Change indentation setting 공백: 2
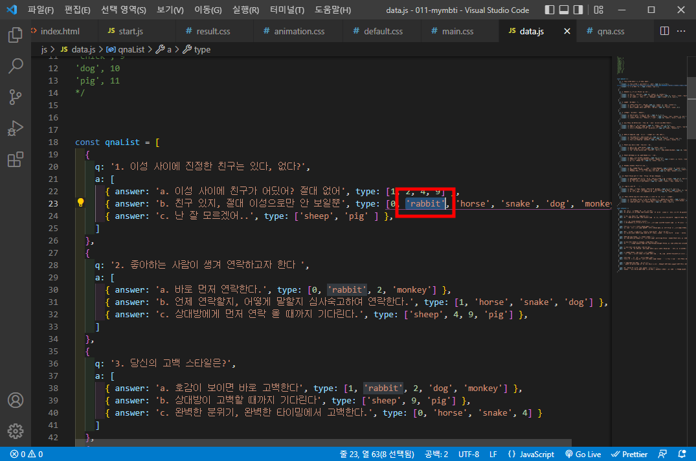The image size is (696, 461). (x=436, y=455)
